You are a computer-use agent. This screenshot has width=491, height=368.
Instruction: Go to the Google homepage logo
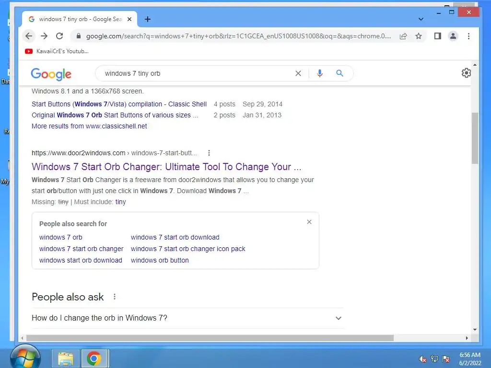coord(51,74)
